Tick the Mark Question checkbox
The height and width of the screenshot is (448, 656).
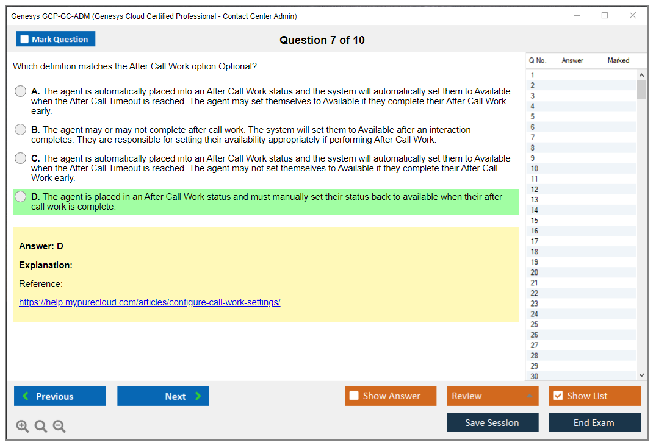pos(25,40)
